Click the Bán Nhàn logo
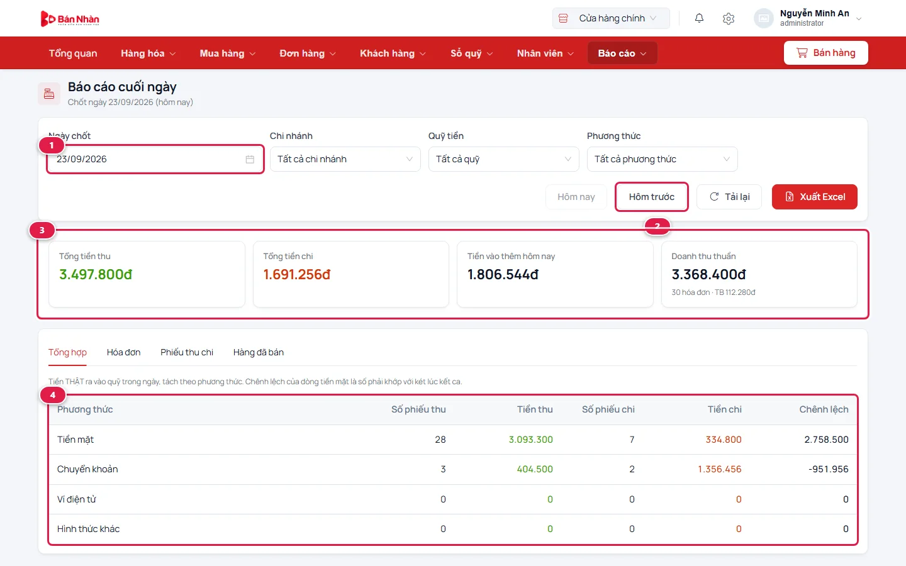 point(70,19)
